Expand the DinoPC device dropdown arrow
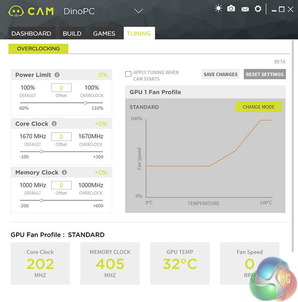Screen dimensions: 298x302 coord(139,11)
